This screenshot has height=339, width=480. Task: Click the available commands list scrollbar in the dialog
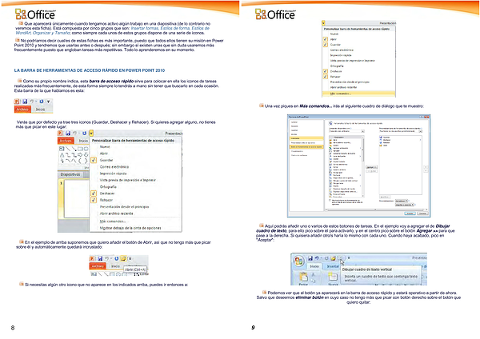coord(363,166)
